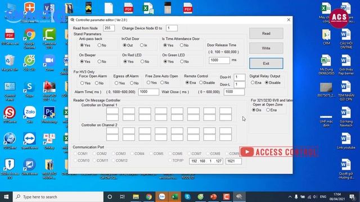Viewport: 360px width, 202px height.
Task: Select the Camtasia 2019 desktop icon
Action: pos(49,39)
